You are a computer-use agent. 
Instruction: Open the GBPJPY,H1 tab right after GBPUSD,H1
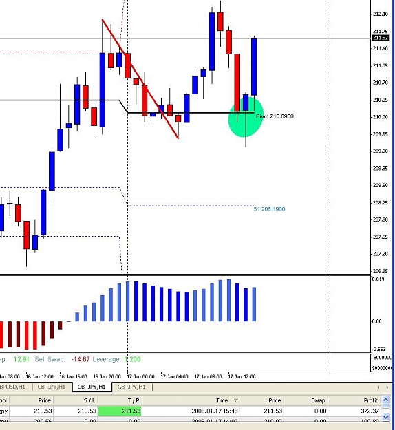coord(52,387)
